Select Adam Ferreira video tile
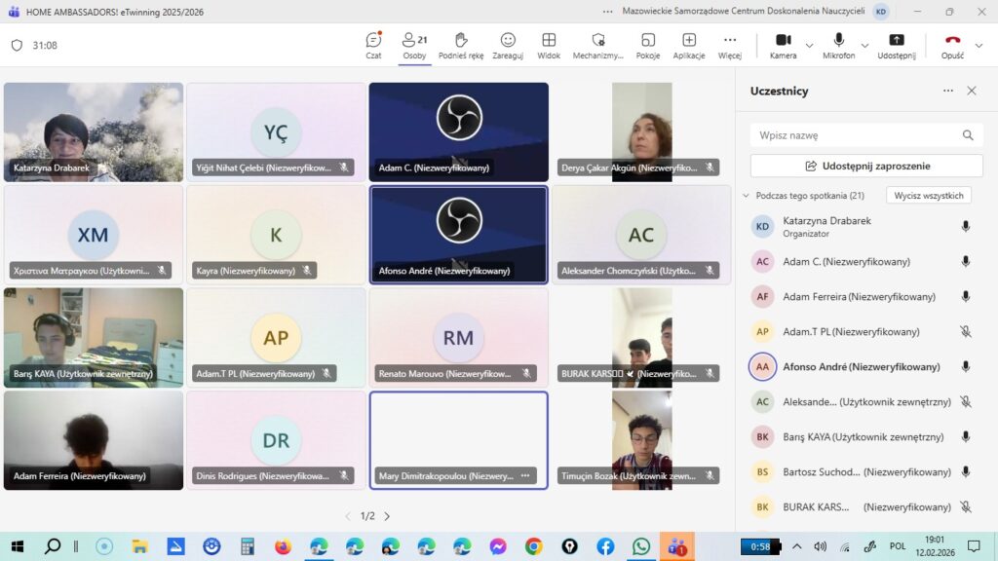 [94, 440]
